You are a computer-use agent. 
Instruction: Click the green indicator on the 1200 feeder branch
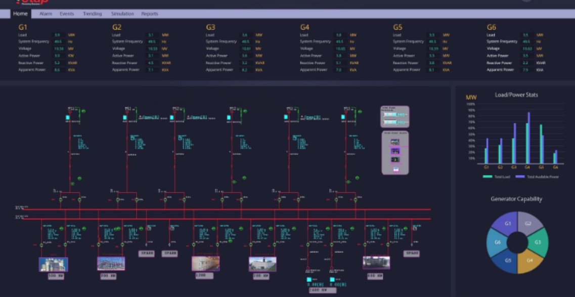click(212, 228)
